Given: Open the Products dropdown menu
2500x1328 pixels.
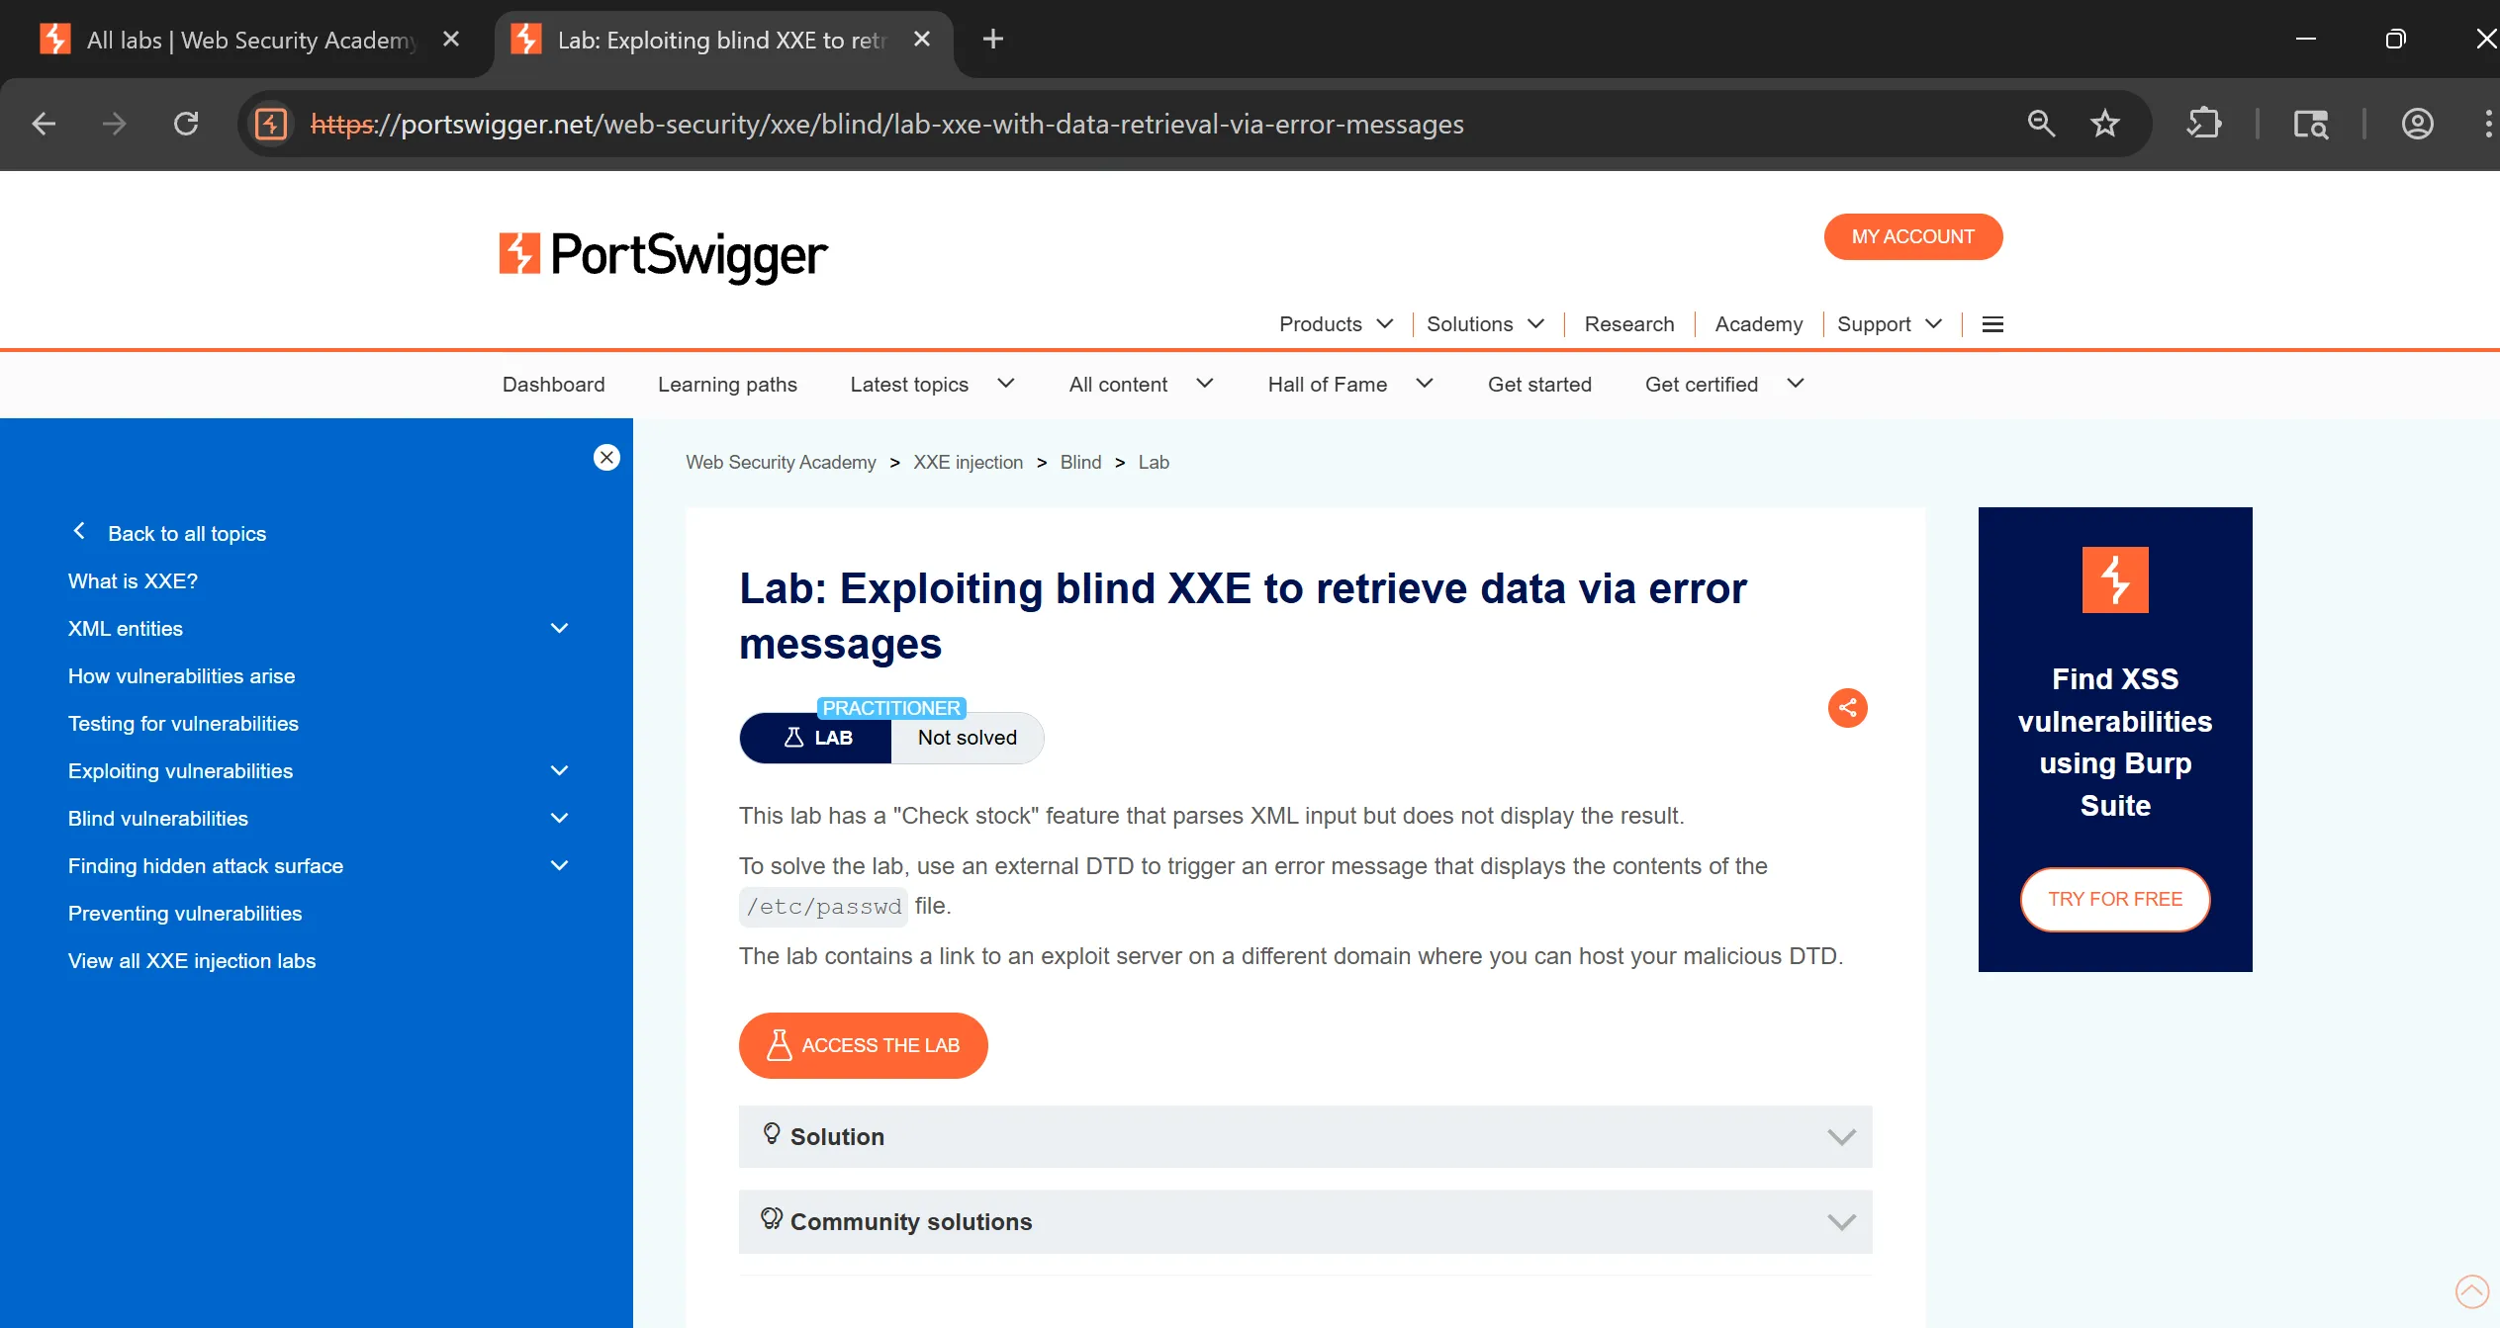Looking at the screenshot, I should tap(1336, 324).
